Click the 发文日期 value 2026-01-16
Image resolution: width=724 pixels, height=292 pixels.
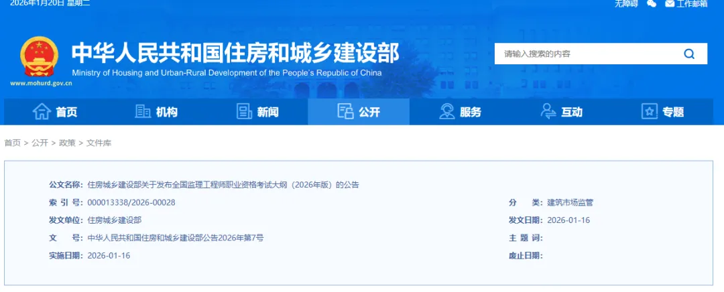(x=568, y=220)
